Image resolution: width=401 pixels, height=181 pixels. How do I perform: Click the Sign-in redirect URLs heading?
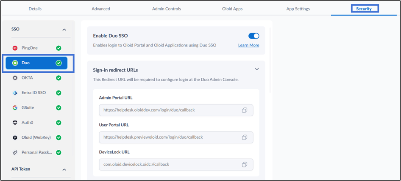point(116,70)
